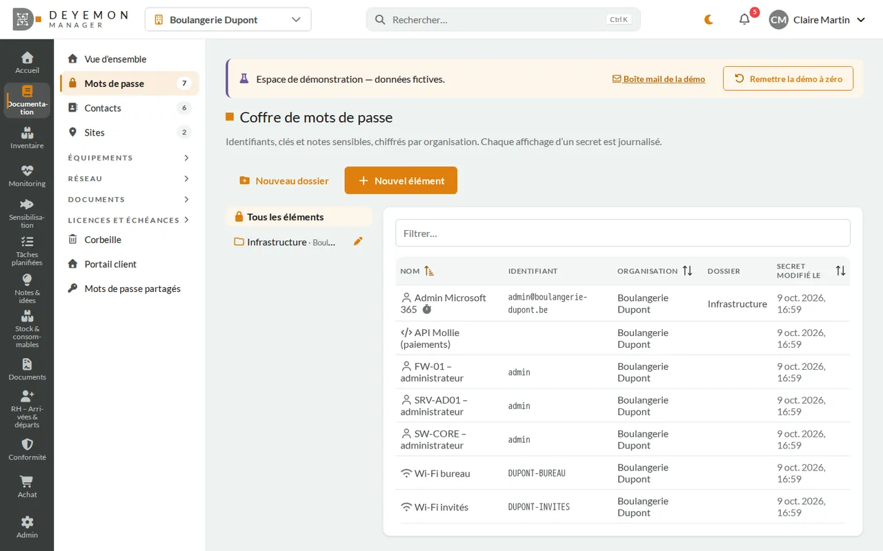Select Tous les éléments folder

click(299, 217)
